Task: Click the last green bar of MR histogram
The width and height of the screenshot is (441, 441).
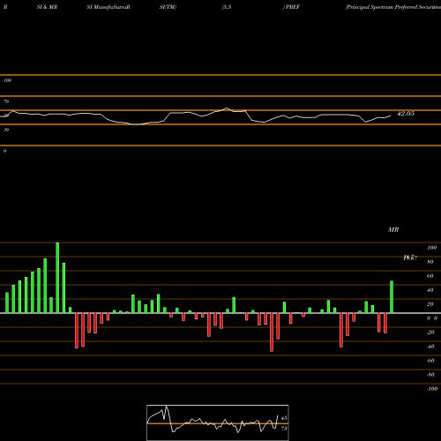Action: click(392, 297)
